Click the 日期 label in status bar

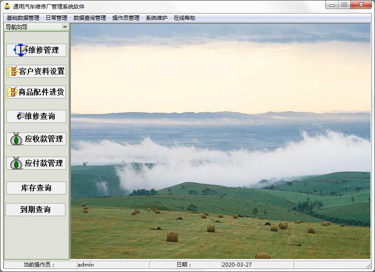coord(184,265)
